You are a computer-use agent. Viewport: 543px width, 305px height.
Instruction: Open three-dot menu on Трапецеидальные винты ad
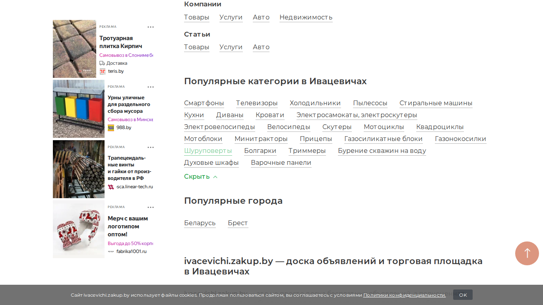pos(151,147)
